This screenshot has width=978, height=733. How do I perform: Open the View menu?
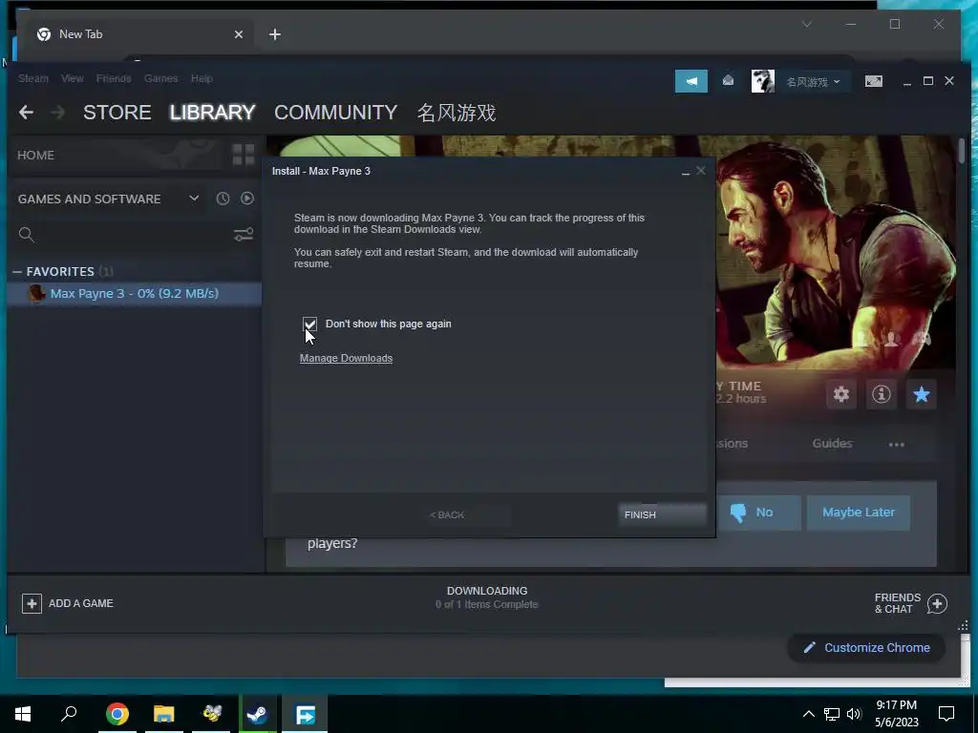tap(73, 78)
